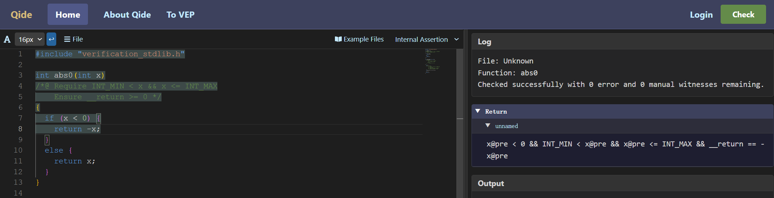The width and height of the screenshot is (774, 198).
Task: Open the About Qide page
Action: (127, 15)
